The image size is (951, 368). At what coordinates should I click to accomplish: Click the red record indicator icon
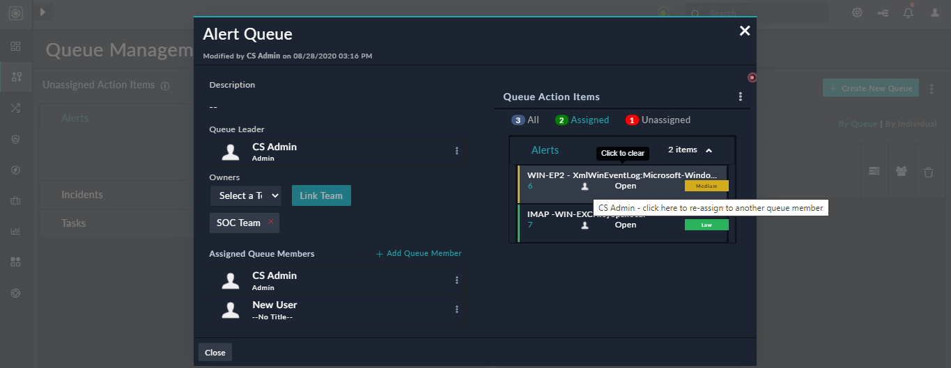coord(752,77)
